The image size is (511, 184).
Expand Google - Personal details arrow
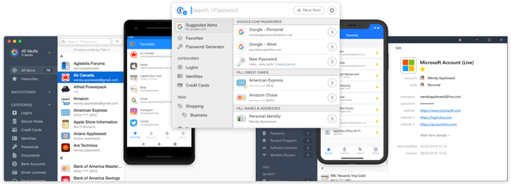[x=332, y=32]
